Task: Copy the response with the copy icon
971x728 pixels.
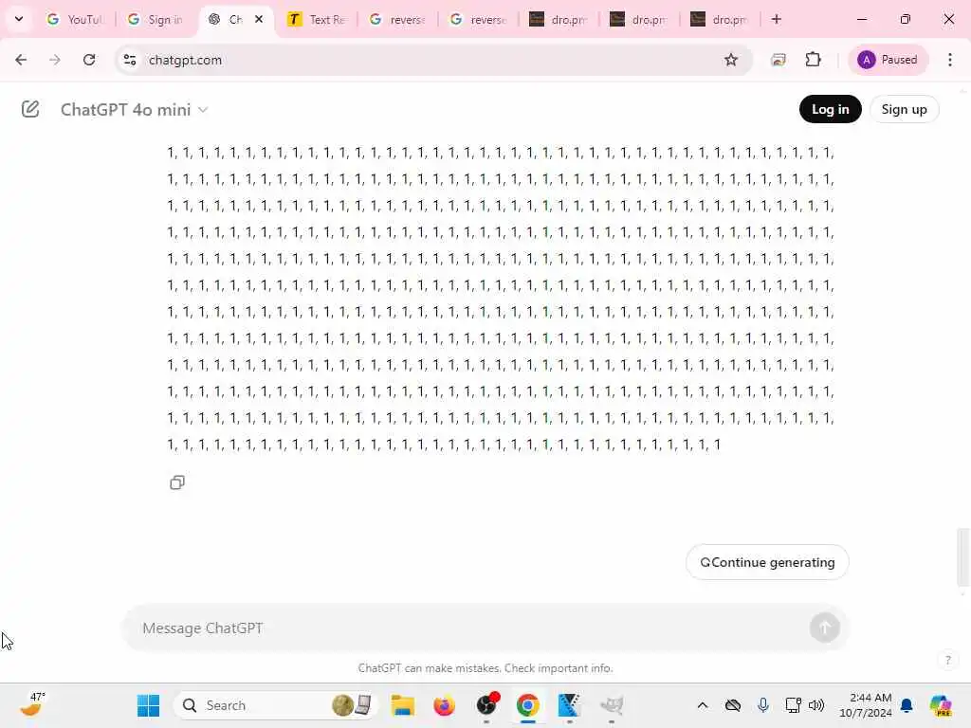Action: coord(177,482)
